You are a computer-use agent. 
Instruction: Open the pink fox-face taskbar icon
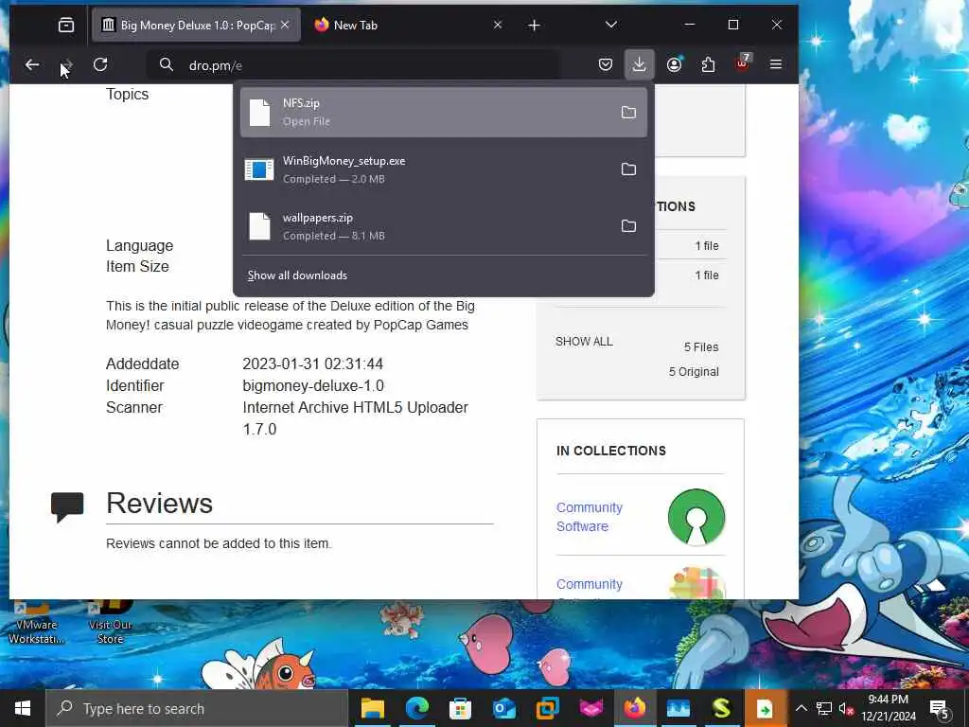pos(591,708)
